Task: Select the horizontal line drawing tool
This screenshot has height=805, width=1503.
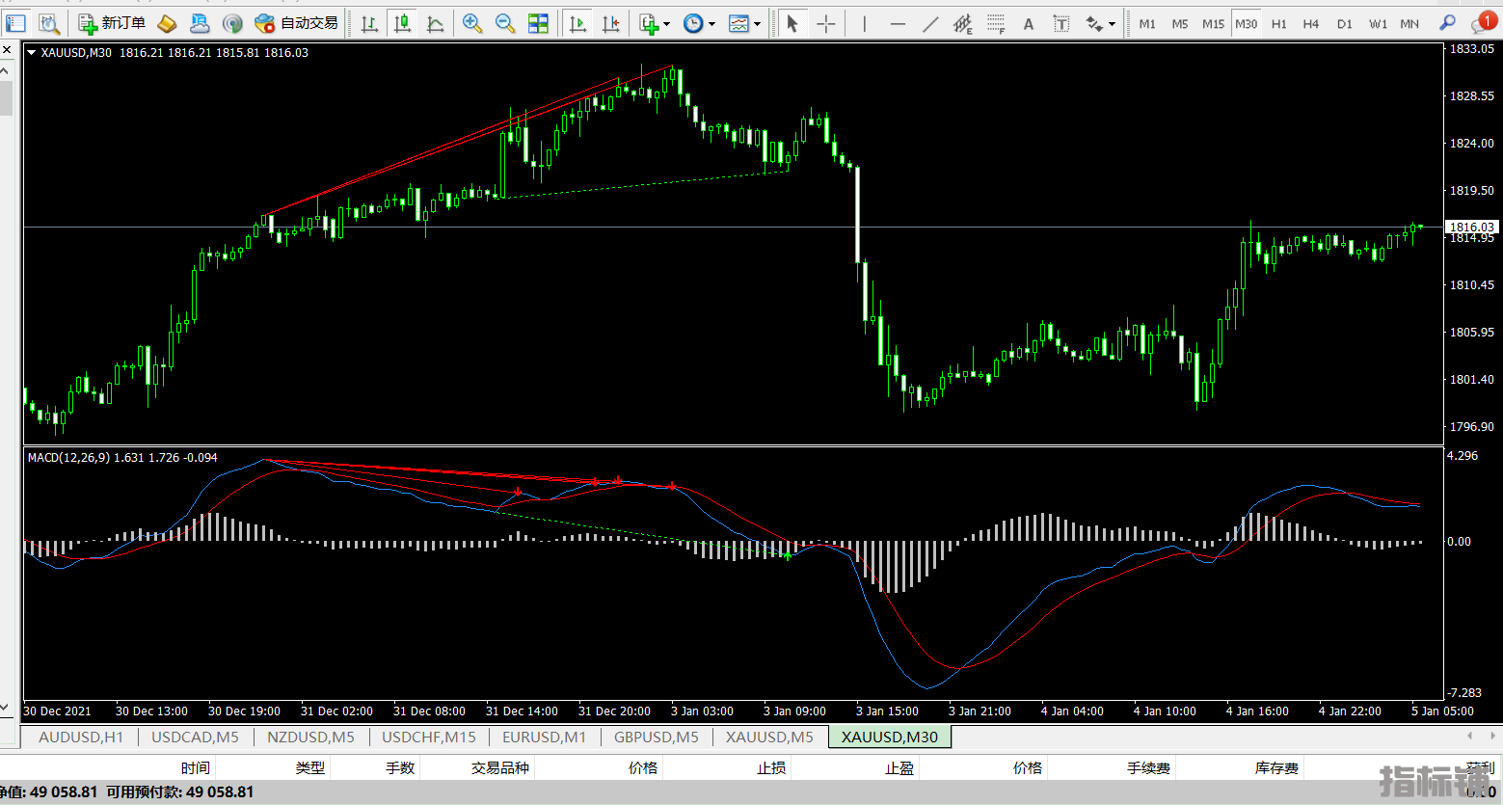Action: (898, 23)
